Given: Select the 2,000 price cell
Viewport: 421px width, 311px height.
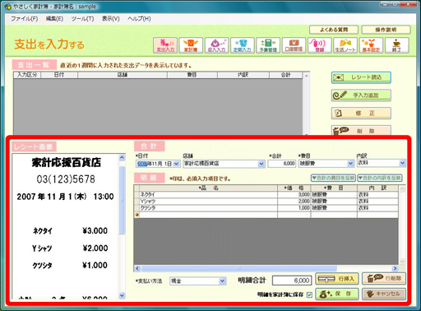Looking at the screenshot, I should [294, 201].
